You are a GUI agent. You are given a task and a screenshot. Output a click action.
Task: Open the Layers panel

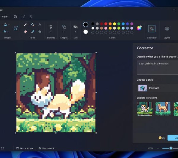point(167,28)
